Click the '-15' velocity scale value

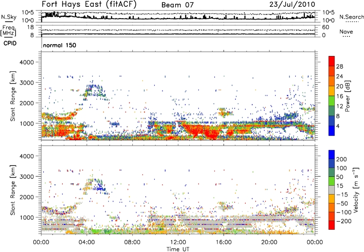pos(342,195)
